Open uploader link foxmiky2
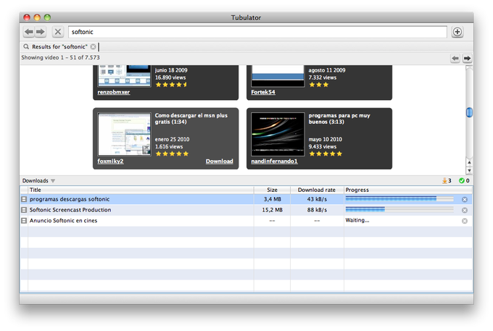This screenshot has height=331, width=493. point(110,161)
